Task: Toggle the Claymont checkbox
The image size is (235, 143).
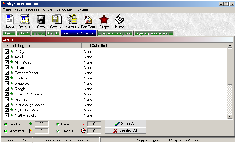Action: point(7,67)
